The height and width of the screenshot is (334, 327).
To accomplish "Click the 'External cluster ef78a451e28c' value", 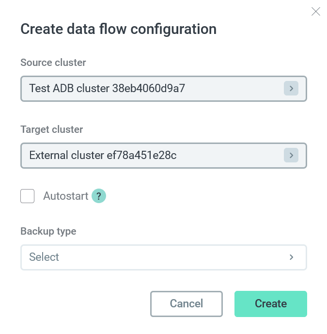I will (103, 155).
